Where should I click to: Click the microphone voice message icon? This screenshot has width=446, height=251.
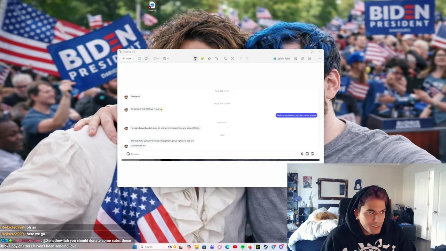(302, 154)
